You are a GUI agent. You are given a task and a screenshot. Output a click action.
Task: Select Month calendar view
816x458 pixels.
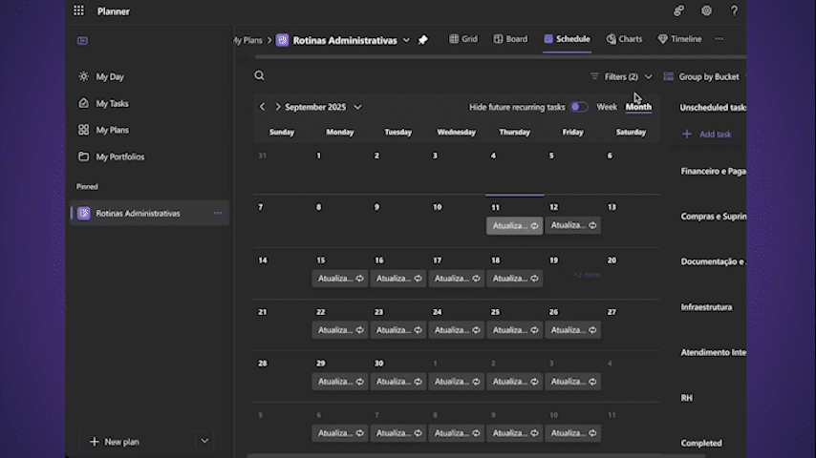(638, 107)
